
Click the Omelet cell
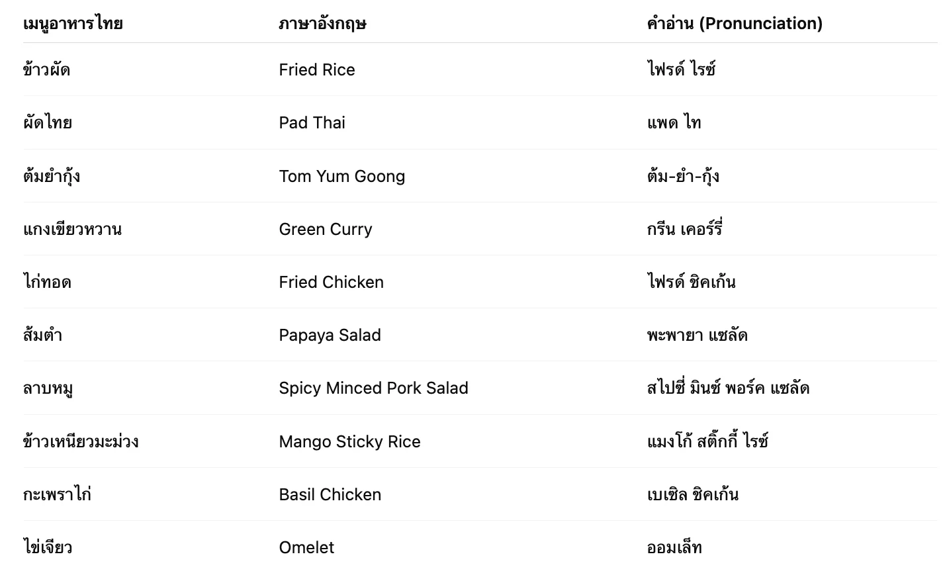[x=307, y=548]
